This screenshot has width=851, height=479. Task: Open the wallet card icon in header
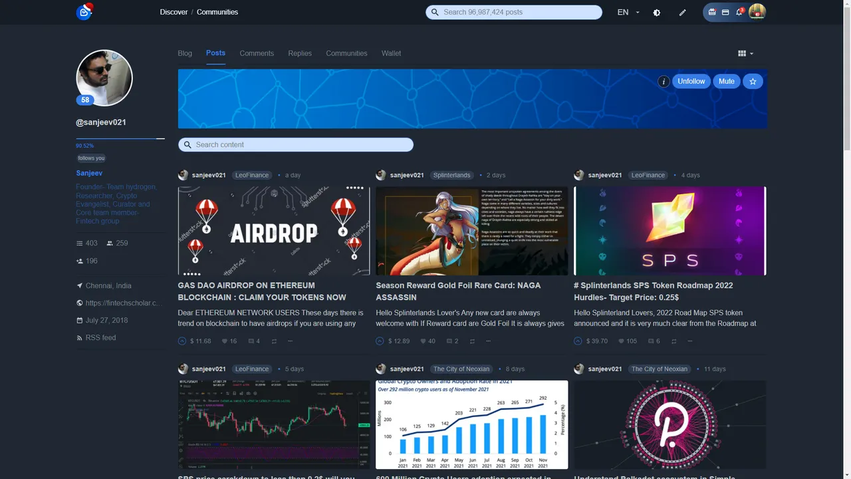[725, 12]
